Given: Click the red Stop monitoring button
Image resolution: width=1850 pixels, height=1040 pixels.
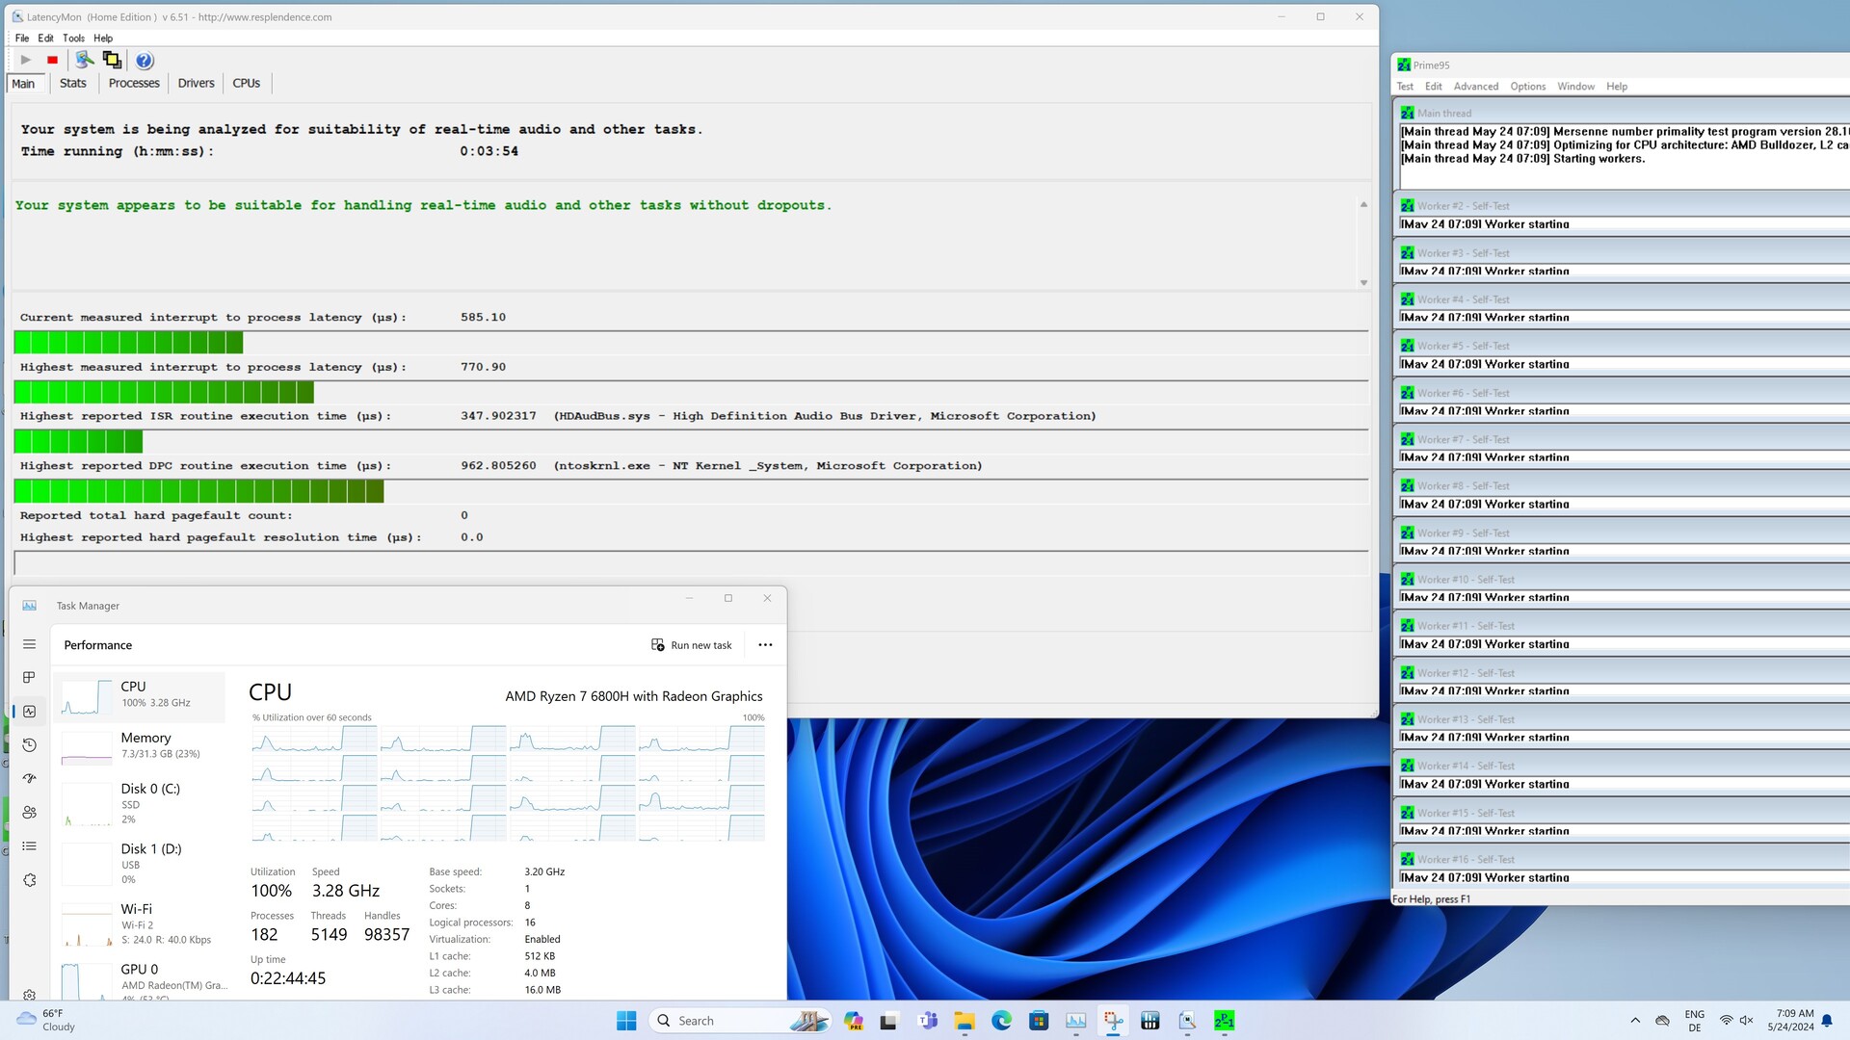Looking at the screenshot, I should [52, 60].
